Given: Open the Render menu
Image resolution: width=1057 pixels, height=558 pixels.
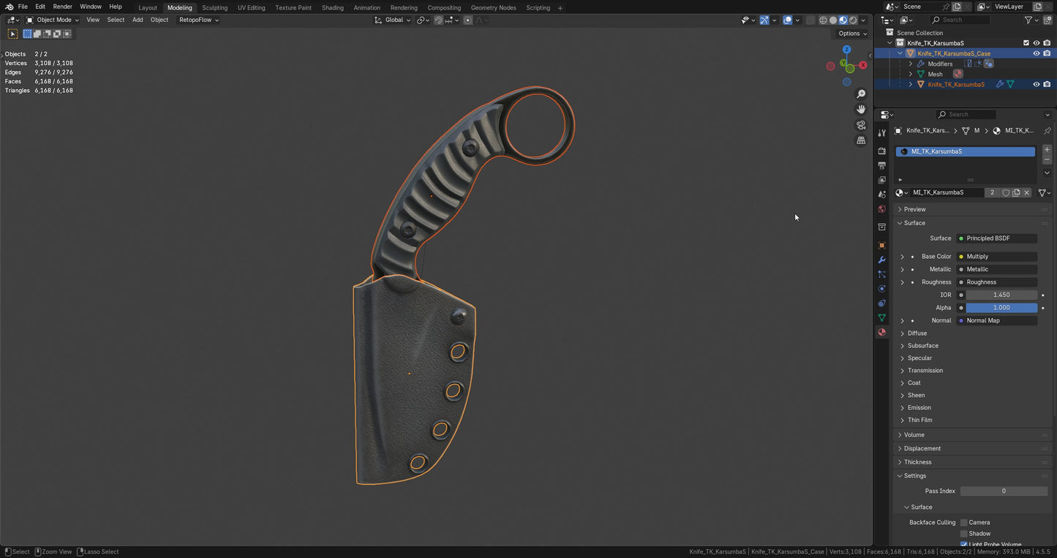Looking at the screenshot, I should (x=62, y=7).
